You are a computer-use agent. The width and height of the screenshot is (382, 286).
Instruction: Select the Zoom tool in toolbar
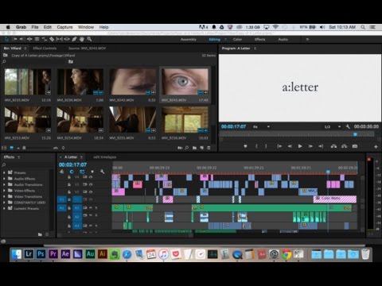point(89,39)
